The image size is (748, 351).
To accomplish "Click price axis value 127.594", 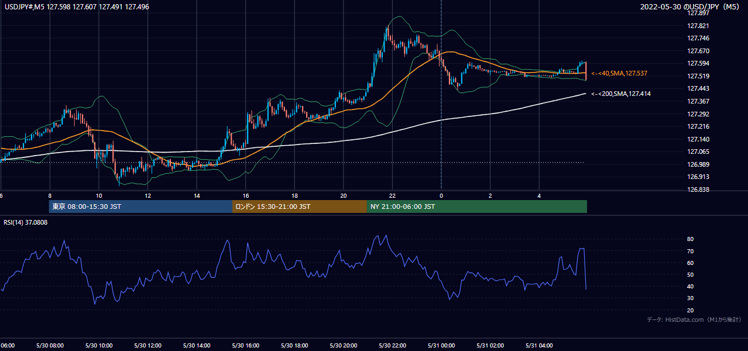I will point(697,63).
